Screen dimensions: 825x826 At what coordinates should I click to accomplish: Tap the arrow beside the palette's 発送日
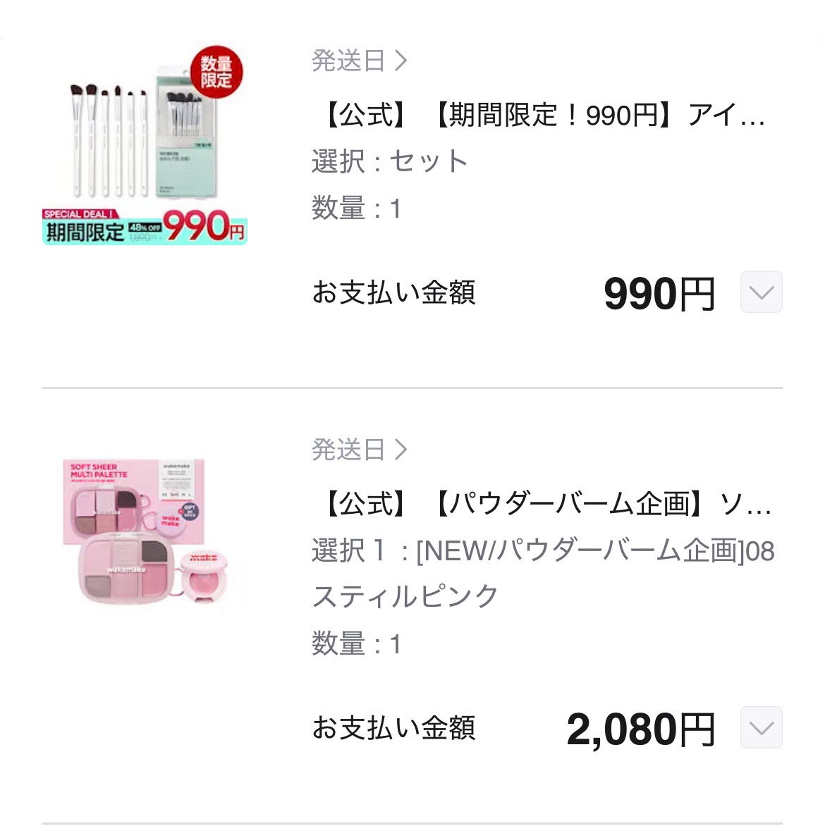click(x=401, y=449)
